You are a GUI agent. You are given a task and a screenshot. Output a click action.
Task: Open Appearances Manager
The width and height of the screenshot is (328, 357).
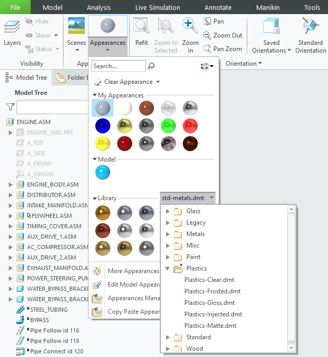(126, 298)
